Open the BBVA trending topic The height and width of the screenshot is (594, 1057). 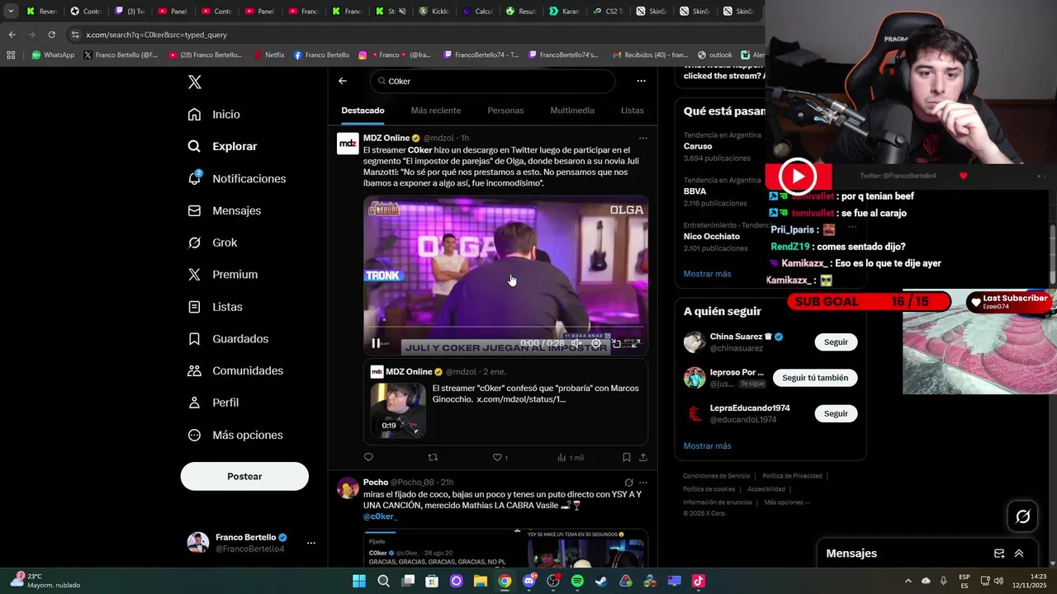(x=694, y=191)
